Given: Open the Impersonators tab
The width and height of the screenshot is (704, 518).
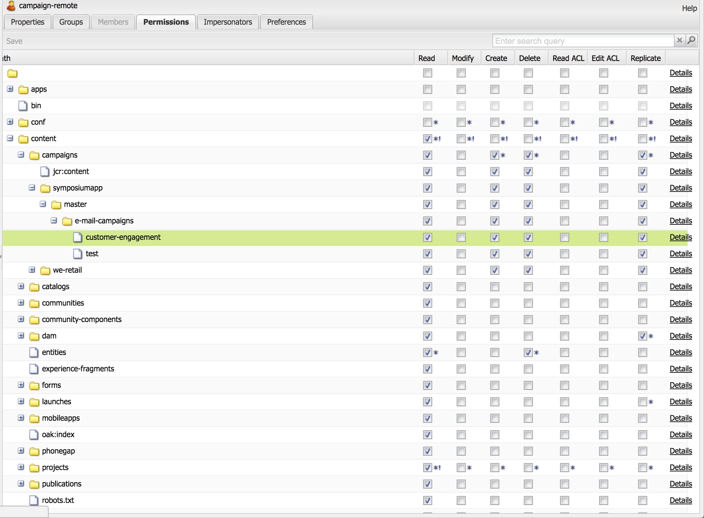Looking at the screenshot, I should (x=228, y=22).
